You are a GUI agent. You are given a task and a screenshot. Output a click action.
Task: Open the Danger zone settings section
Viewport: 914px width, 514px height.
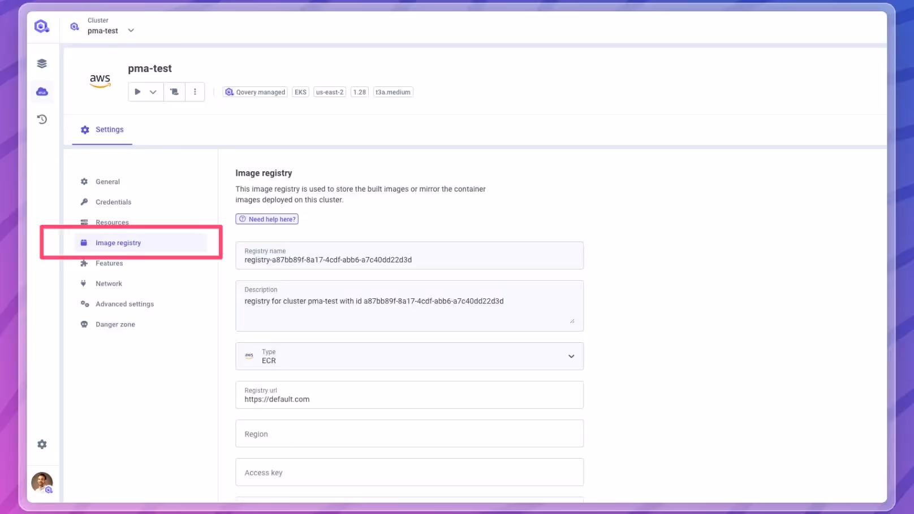point(115,324)
